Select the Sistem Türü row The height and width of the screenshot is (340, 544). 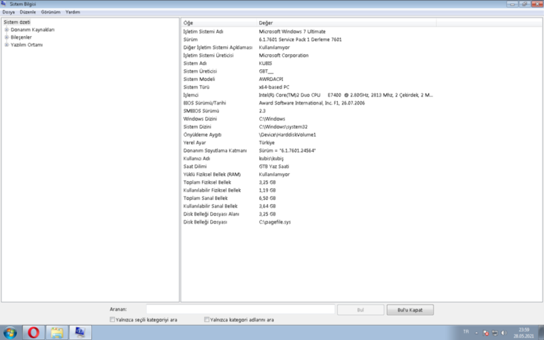coord(197,88)
